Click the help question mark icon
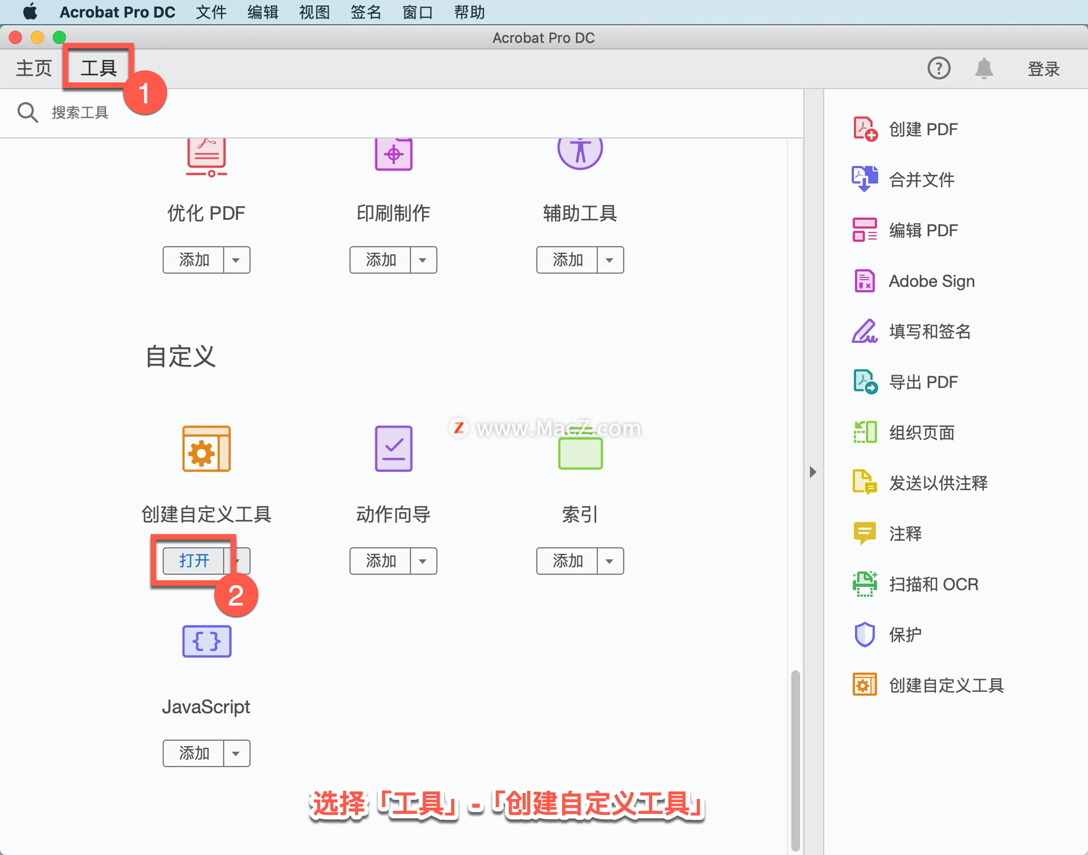This screenshot has width=1088, height=855. click(x=938, y=69)
